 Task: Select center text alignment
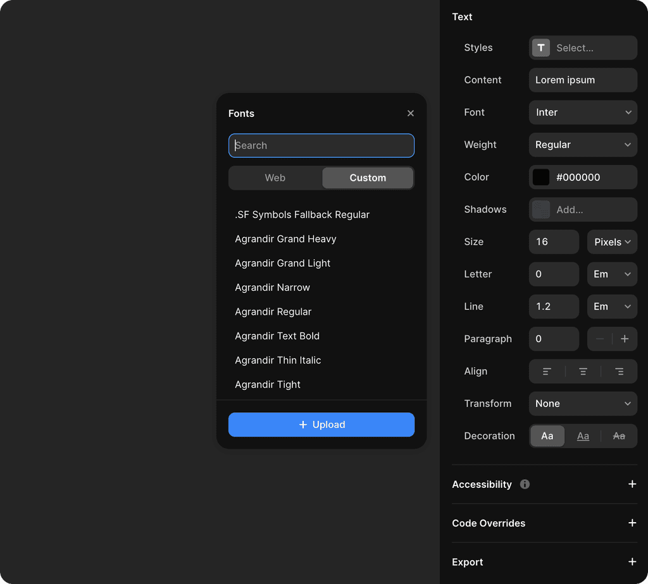tap(583, 372)
